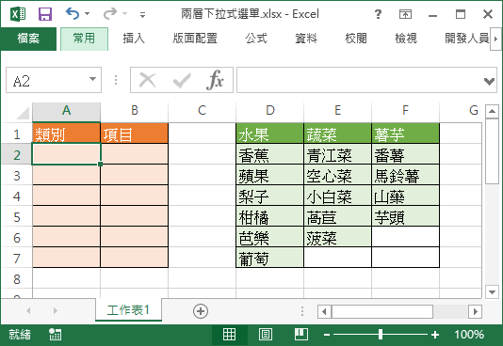Click the horizontal scrollbar right arrow
The height and width of the screenshot is (346, 503).
pos(476,311)
